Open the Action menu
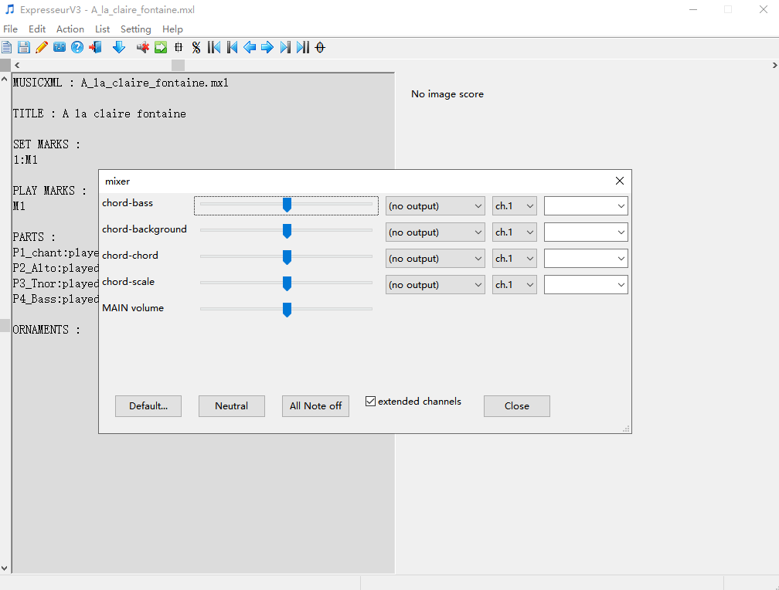 (70, 29)
